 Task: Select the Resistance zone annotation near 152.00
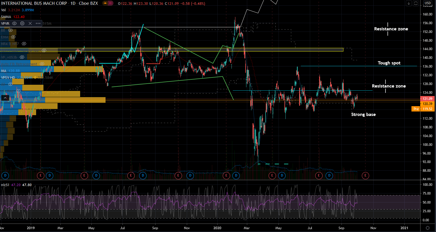click(x=391, y=29)
